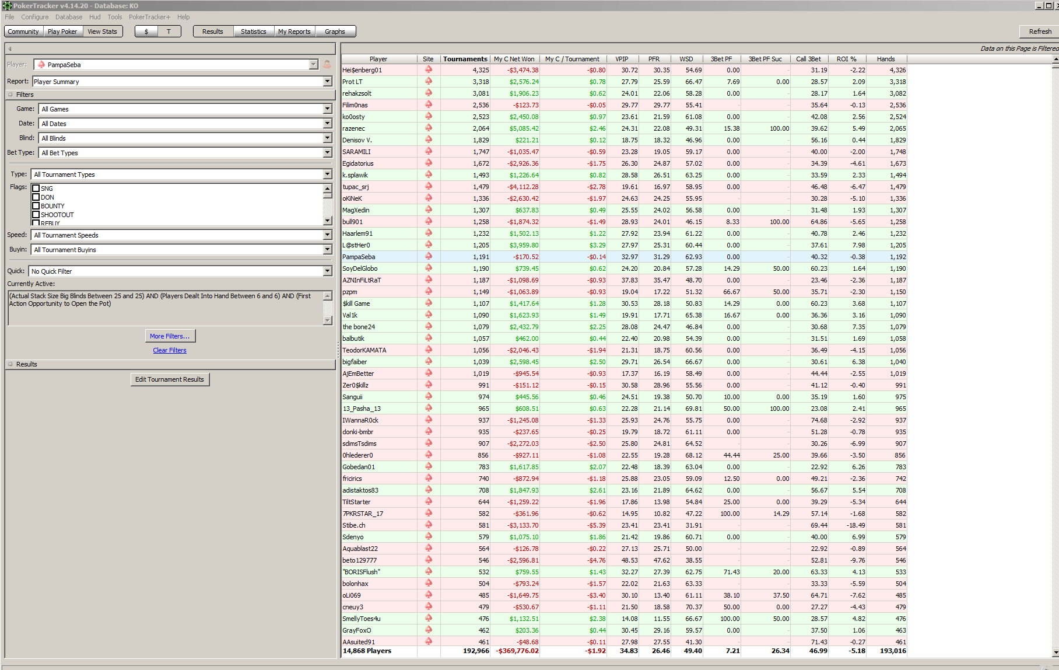Click the Flags list scroll-down arrow
The width and height of the screenshot is (1059, 670).
[x=328, y=221]
